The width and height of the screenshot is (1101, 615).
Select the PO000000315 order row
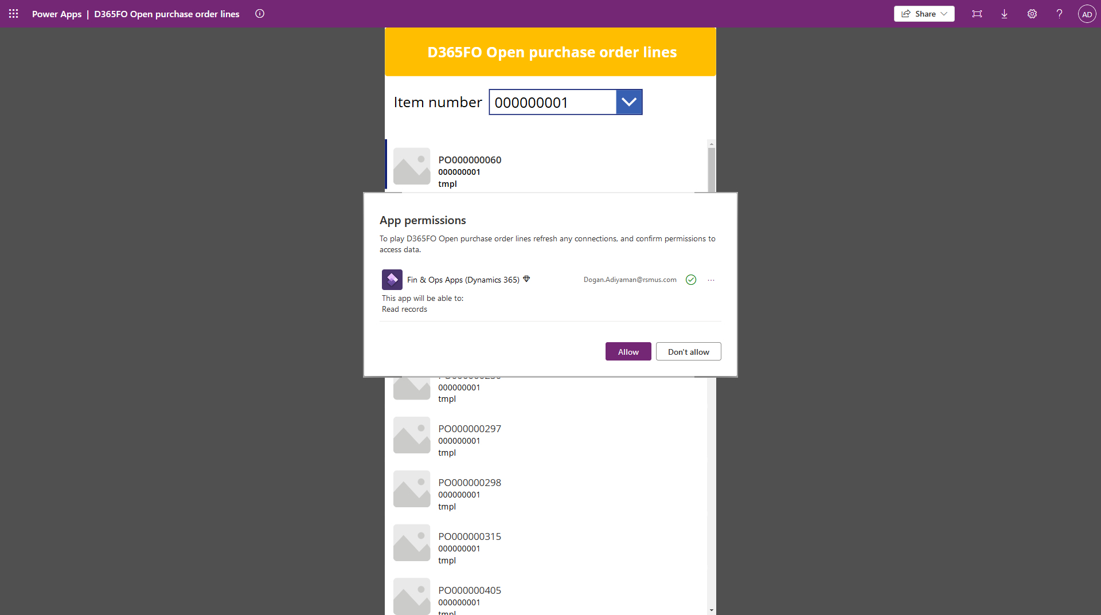[x=546, y=543]
